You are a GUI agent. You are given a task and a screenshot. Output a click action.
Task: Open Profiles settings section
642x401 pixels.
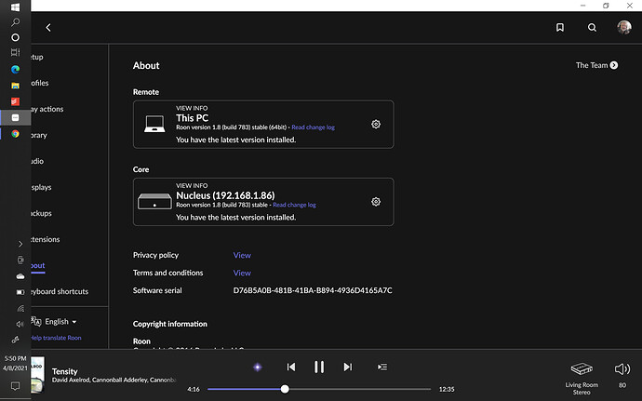(40, 83)
